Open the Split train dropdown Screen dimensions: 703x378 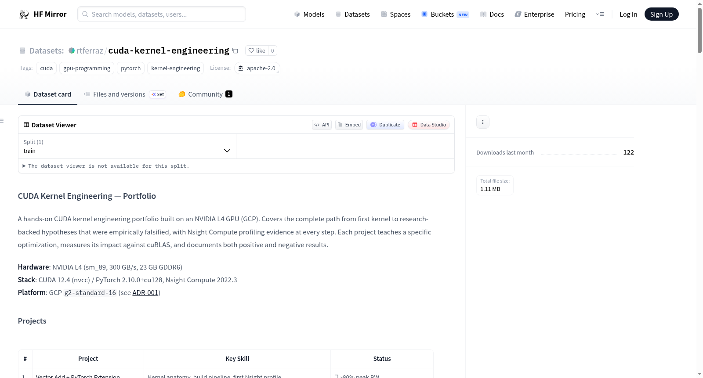[127, 146]
